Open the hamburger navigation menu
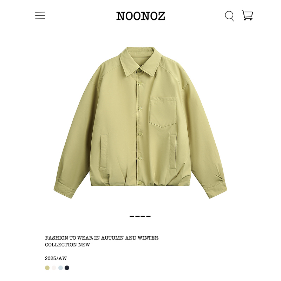Screen dimensions: 281x281 (40, 15)
